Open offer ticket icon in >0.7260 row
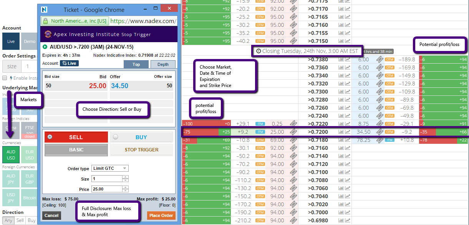469x225 pixels. coord(380,108)
